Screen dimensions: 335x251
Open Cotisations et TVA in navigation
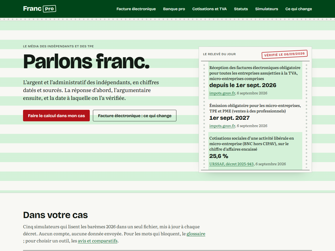209,9
